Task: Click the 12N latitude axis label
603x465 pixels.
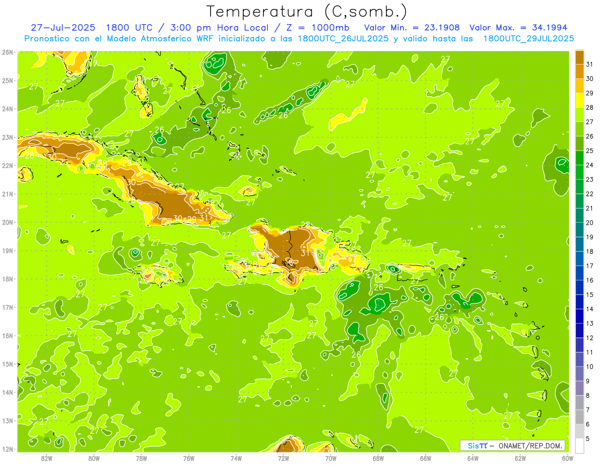Action: click(8, 449)
